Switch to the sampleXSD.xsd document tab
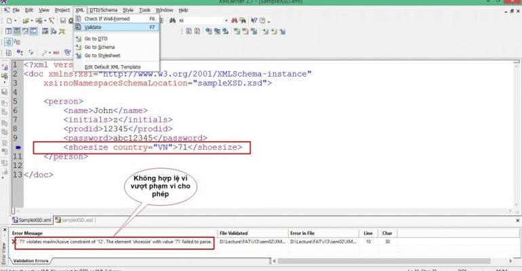The image size is (522, 271). tap(75, 220)
